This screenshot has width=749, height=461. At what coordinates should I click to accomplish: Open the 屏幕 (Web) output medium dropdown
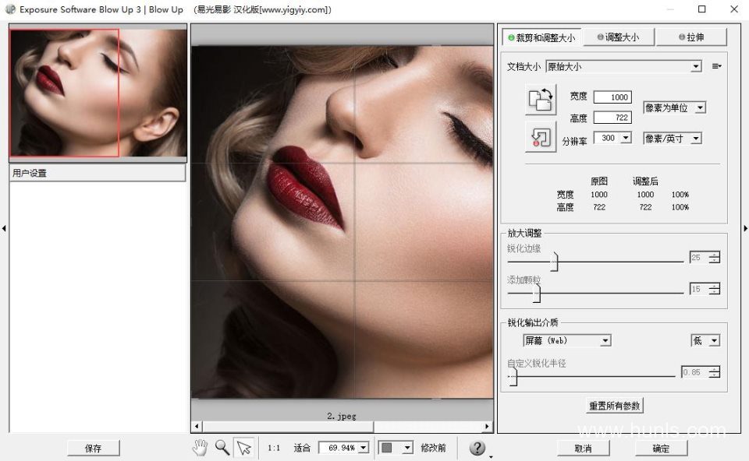click(567, 340)
